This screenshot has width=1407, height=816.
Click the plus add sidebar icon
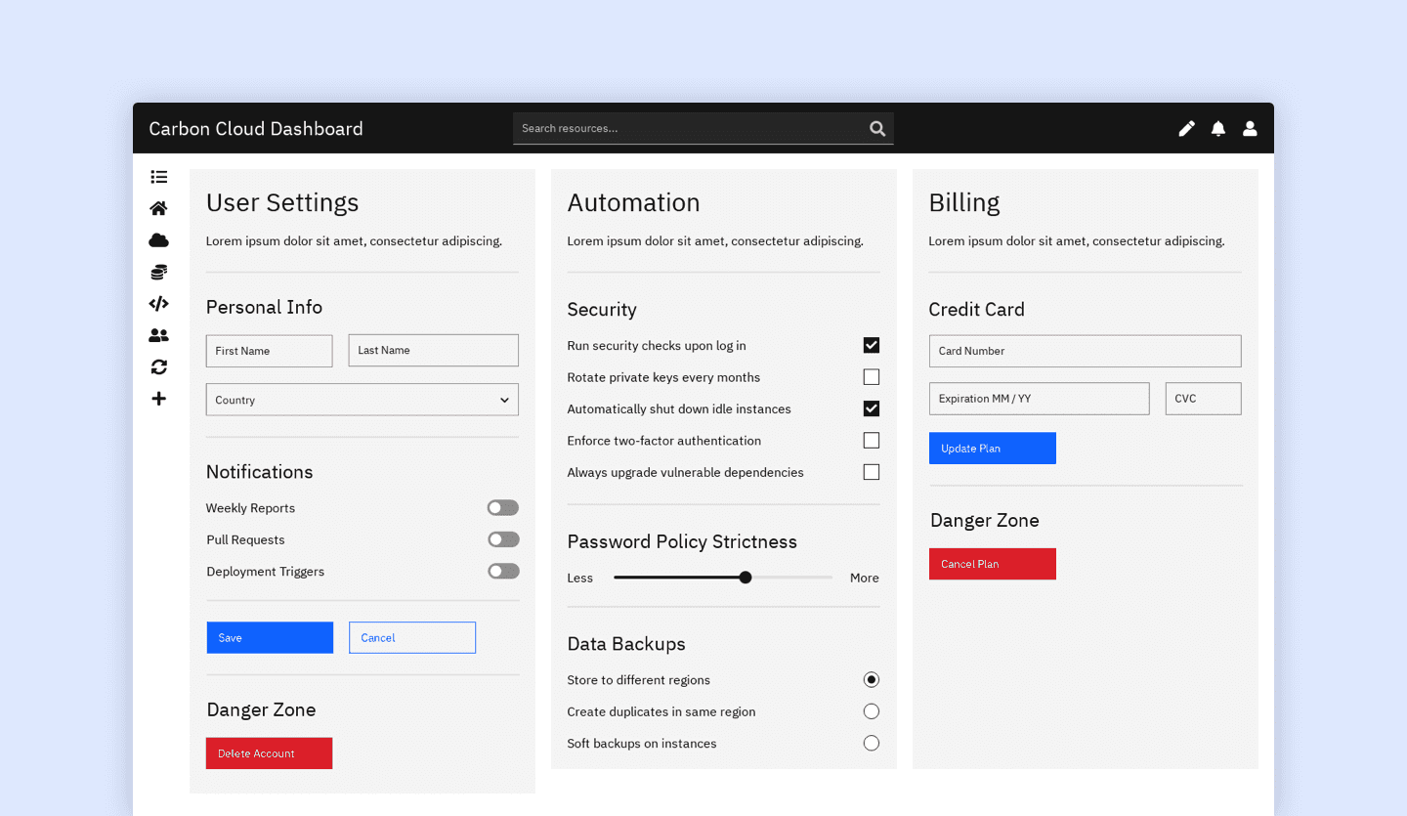pos(158,399)
